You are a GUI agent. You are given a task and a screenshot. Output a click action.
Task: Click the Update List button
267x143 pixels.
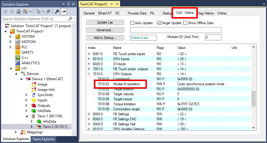tap(105, 22)
